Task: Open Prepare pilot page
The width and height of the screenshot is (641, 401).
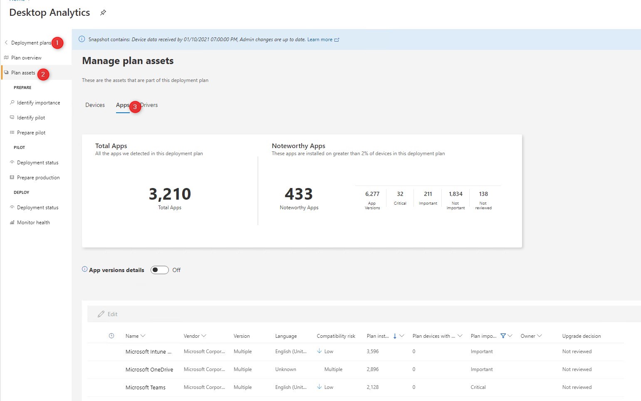Action: 31,133
